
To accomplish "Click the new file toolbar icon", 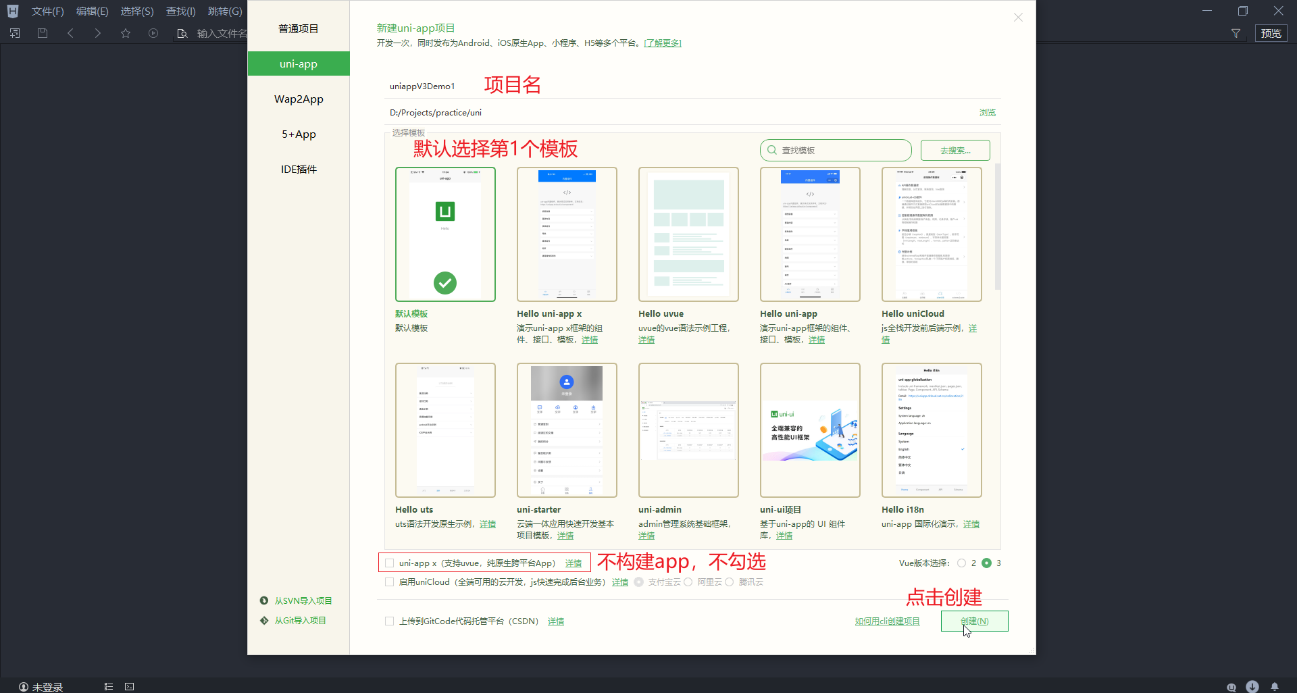I will click(x=15, y=33).
